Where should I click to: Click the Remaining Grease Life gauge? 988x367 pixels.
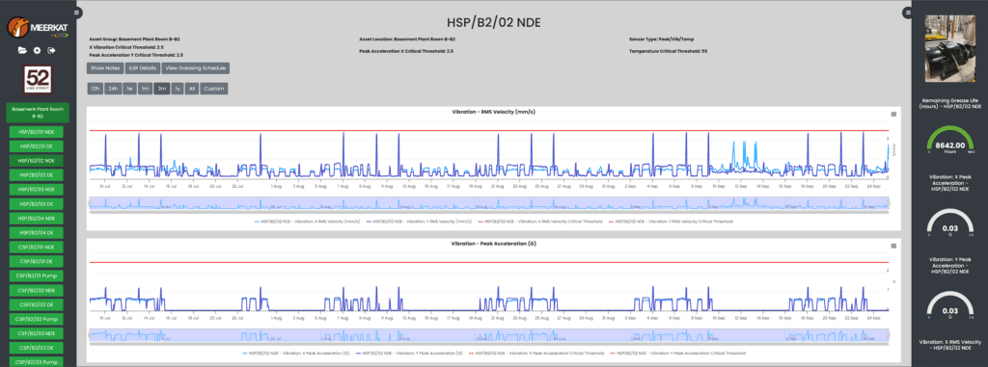tap(949, 141)
